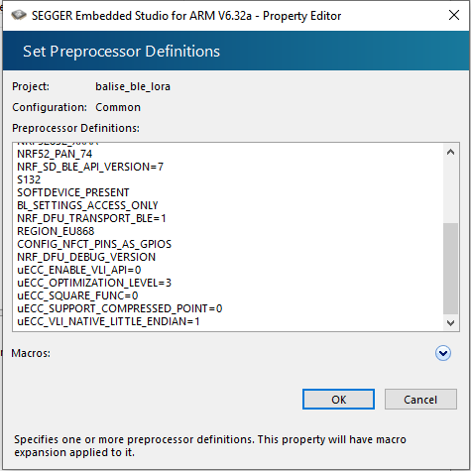Image resolution: width=471 pixels, height=471 pixels.
Task: Click the NRF_SD_BLE_API_VERSION=7 definition
Action: point(90,167)
